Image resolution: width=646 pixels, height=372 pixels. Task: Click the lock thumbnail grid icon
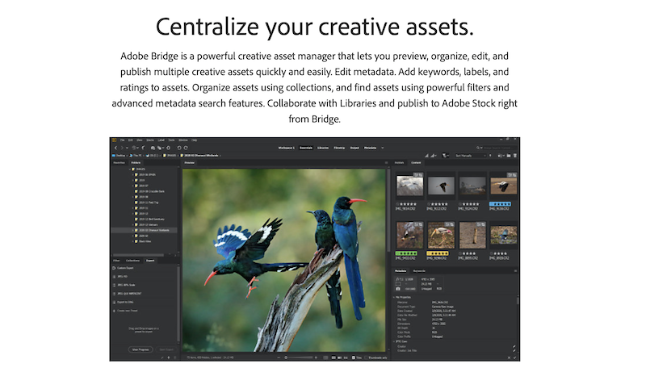point(325,357)
